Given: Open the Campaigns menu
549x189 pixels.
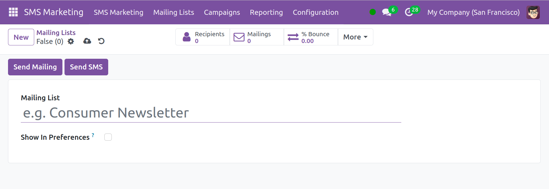Looking at the screenshot, I should (x=222, y=12).
